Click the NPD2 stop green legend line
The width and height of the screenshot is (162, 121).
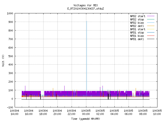click(x=151, y=19)
